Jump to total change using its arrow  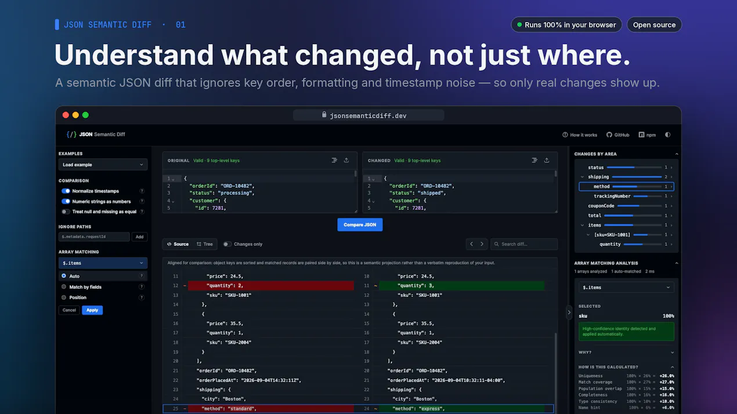click(671, 215)
